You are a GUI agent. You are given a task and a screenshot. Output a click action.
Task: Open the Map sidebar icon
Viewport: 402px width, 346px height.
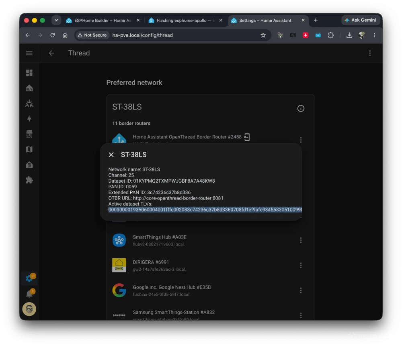pos(29,149)
